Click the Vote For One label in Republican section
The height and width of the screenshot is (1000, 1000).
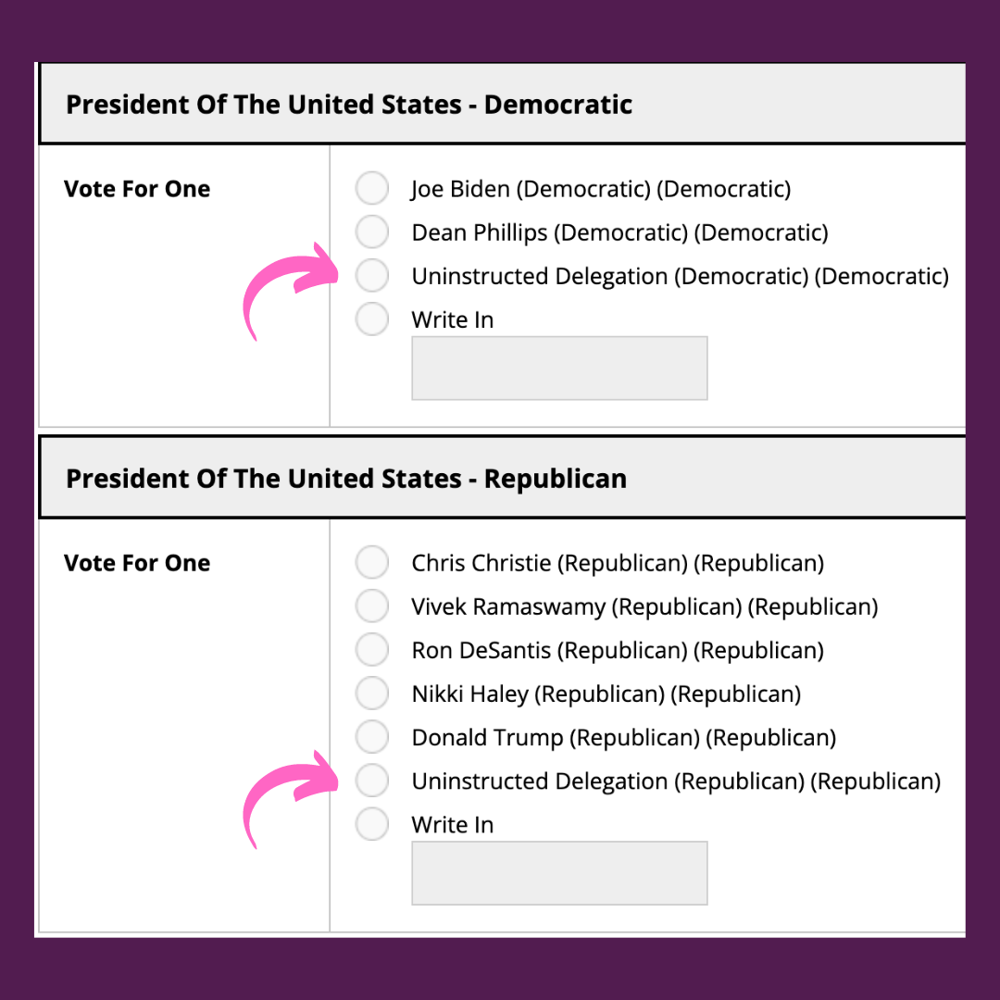point(137,562)
